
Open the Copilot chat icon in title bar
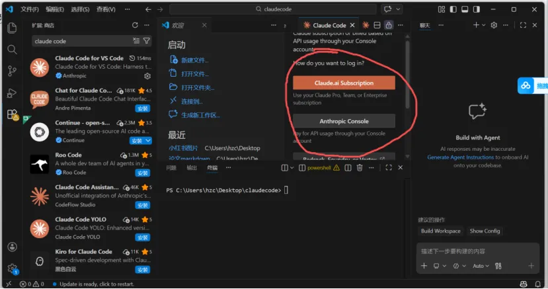coord(387,9)
